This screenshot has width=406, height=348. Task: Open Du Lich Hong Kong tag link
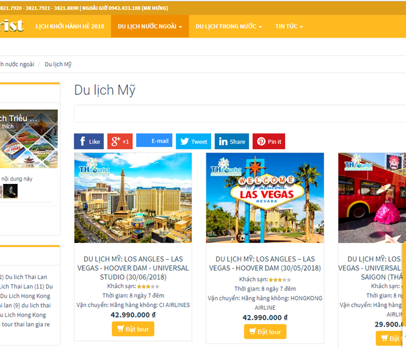[x=25, y=296]
